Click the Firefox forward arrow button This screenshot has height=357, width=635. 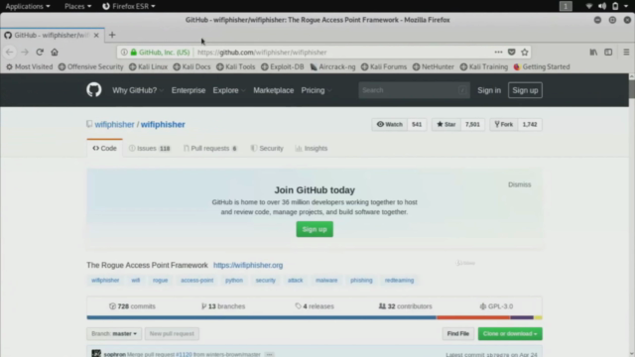pyautogui.click(x=25, y=53)
